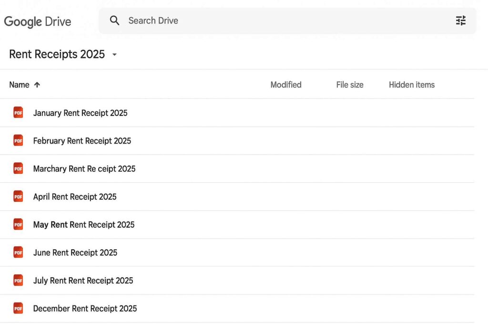Select February Rent Receipt 2025 file name
488x326 pixels.
pos(82,141)
